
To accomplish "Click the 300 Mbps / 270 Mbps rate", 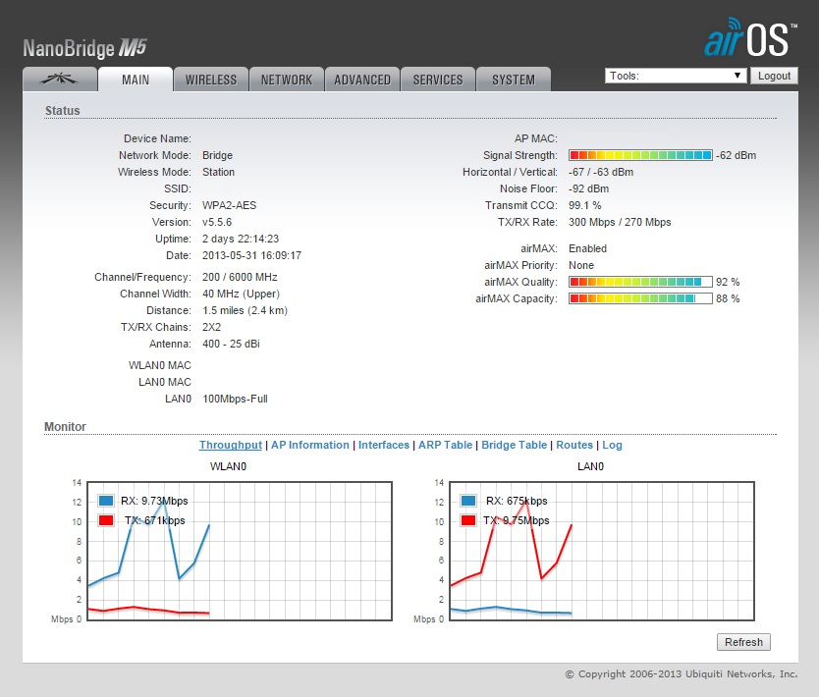I will 620,222.
